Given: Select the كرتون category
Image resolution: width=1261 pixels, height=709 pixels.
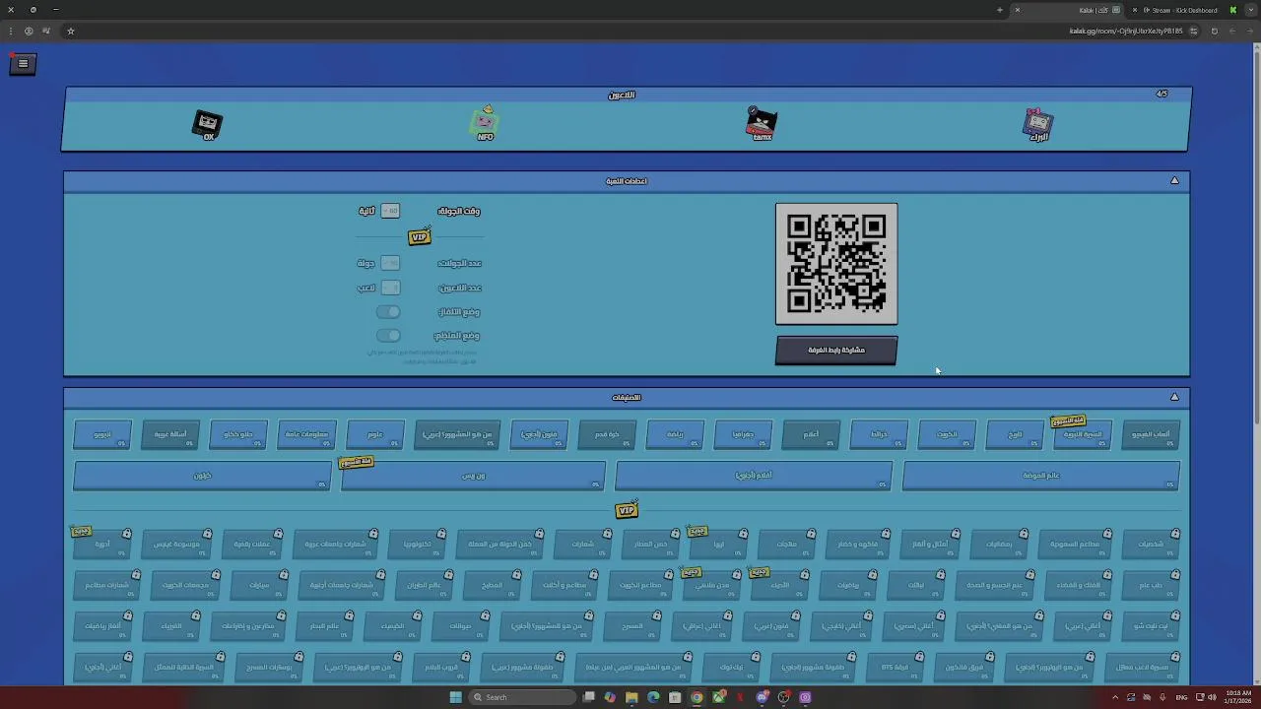Looking at the screenshot, I should 202,476.
